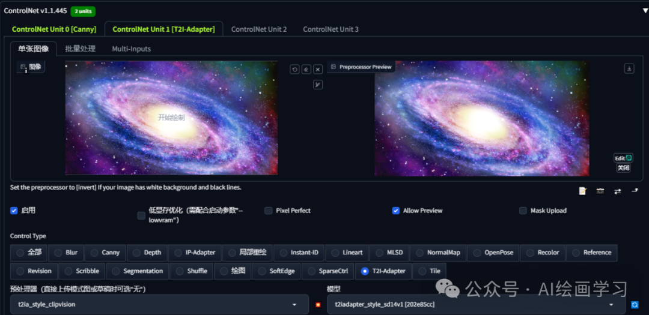
Task: Click the 关闭 button in preview panel
Action: pos(623,168)
